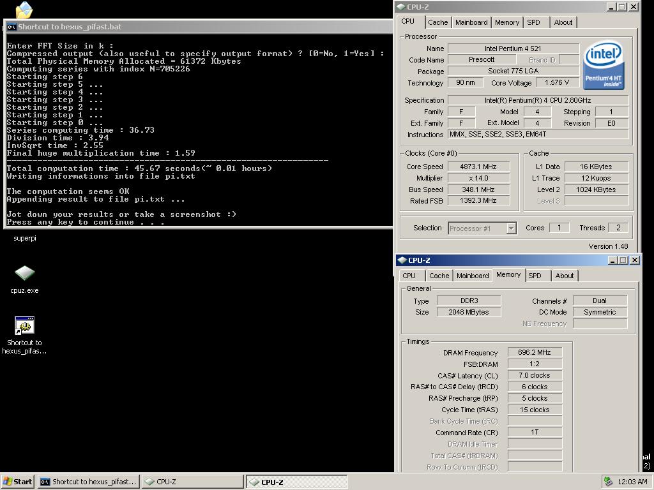The height and width of the screenshot is (490, 654).
Task: Activate the second CPU-Z taskbar button
Action: tap(296, 482)
